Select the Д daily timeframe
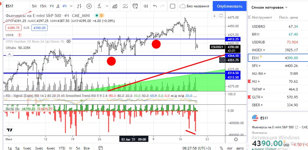 click(58, 6)
